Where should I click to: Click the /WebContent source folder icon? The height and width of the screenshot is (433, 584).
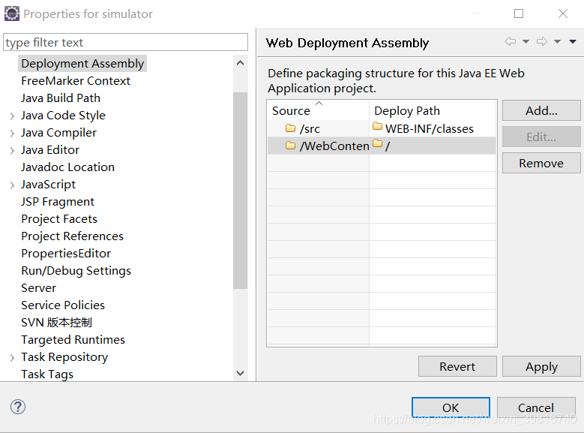click(291, 146)
